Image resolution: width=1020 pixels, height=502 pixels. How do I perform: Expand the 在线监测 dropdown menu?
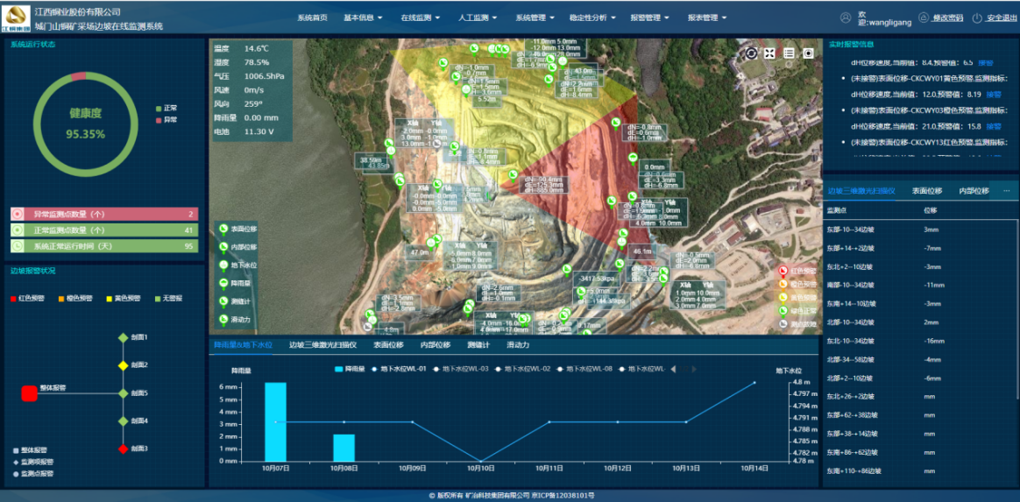420,18
